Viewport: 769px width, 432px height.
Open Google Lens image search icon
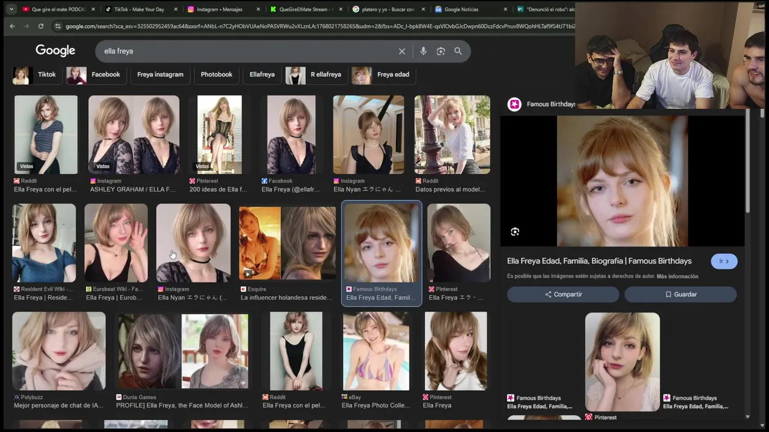click(440, 51)
